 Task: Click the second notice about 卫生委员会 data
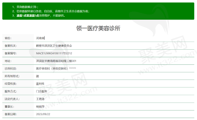point(51,11)
